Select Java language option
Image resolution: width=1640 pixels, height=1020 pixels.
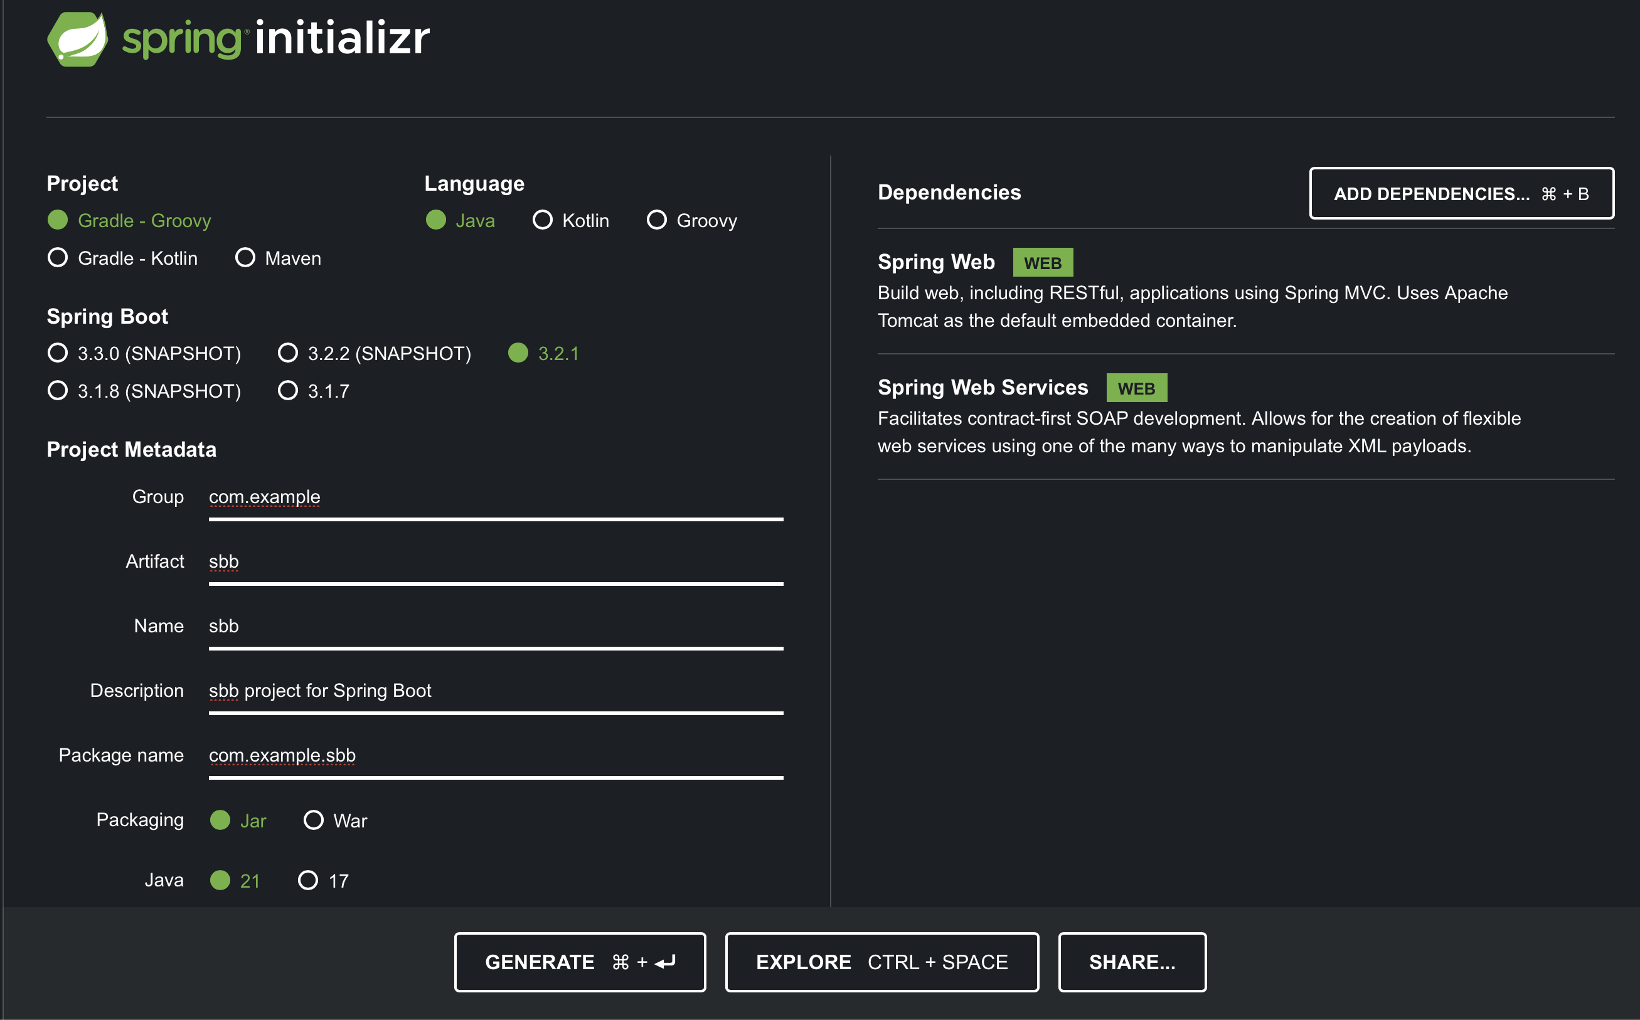coord(461,221)
